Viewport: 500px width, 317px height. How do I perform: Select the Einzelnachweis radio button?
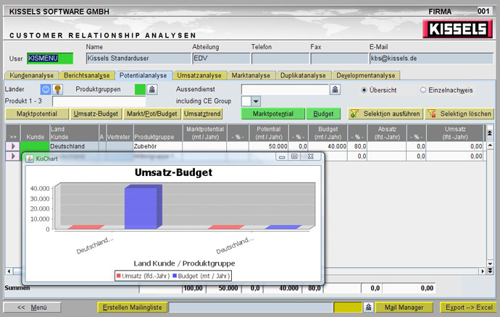[x=423, y=90]
